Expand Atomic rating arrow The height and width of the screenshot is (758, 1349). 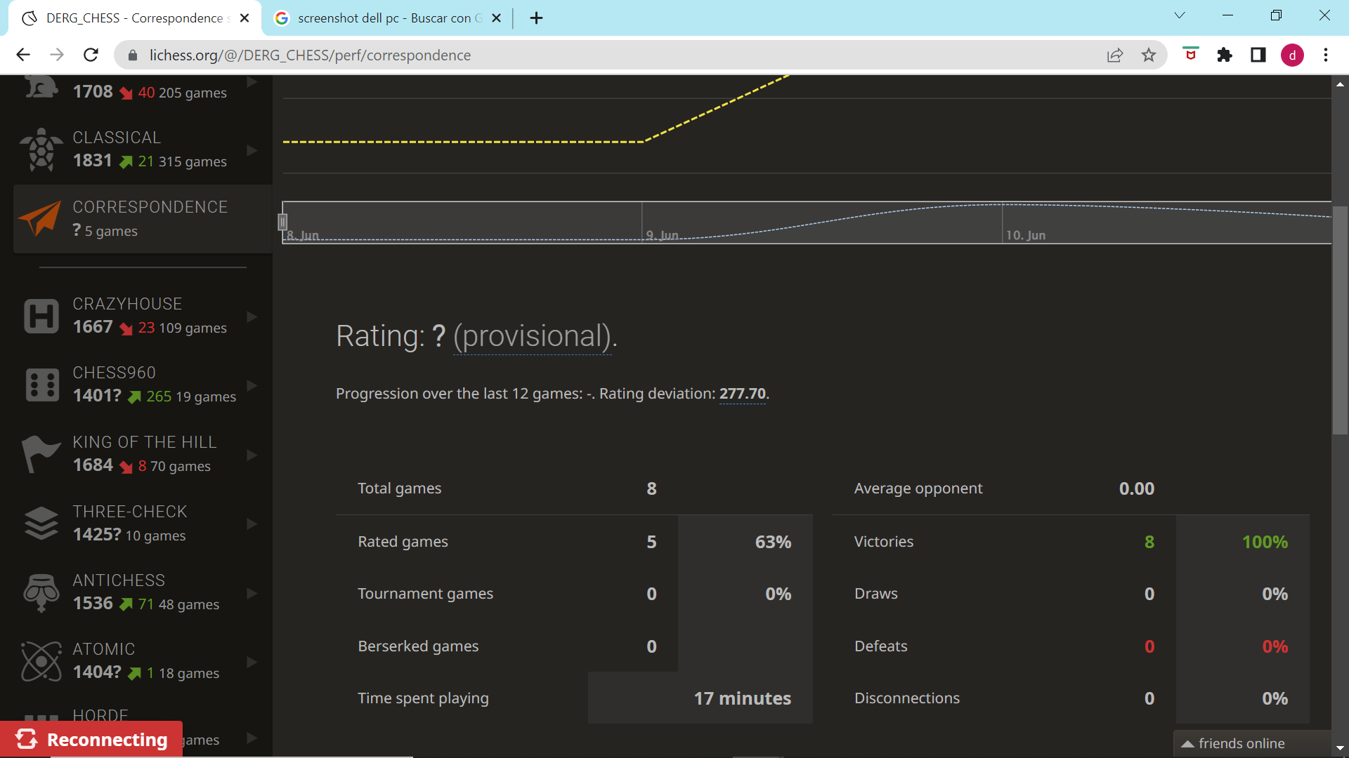[x=252, y=662]
